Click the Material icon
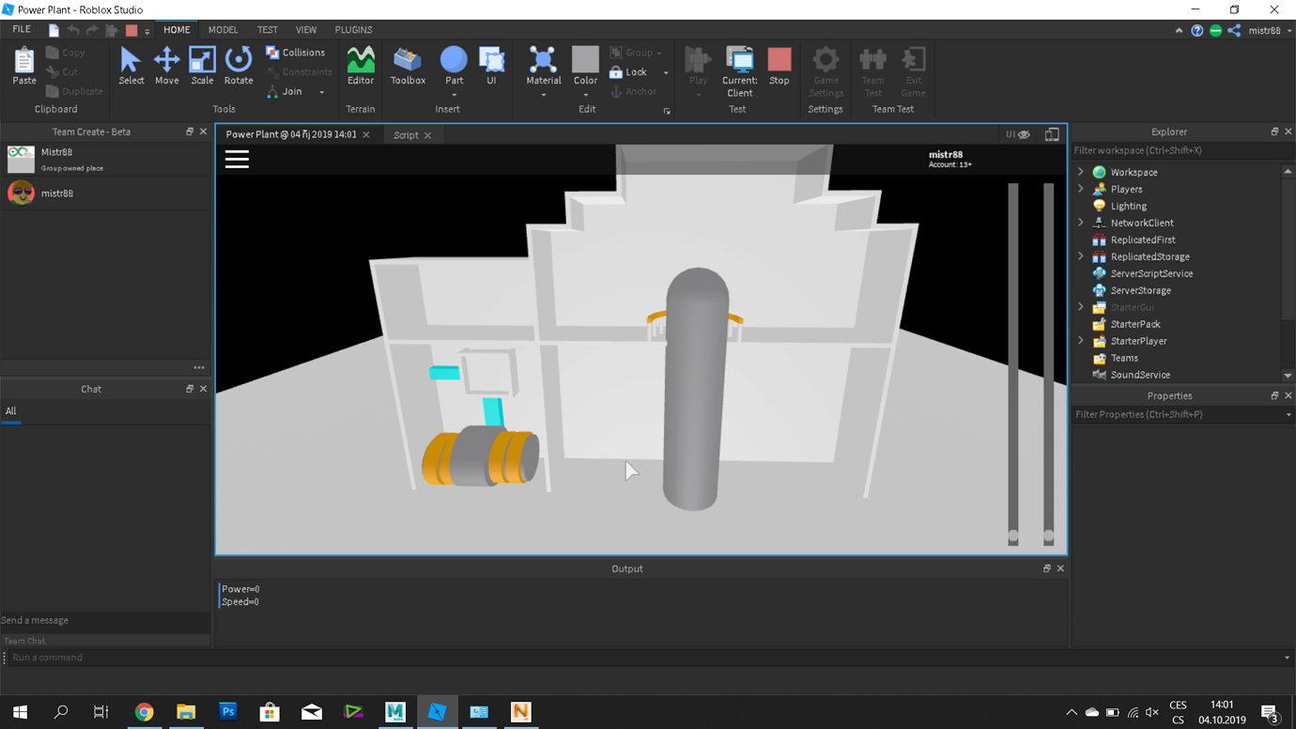This screenshot has width=1296, height=729. (543, 60)
